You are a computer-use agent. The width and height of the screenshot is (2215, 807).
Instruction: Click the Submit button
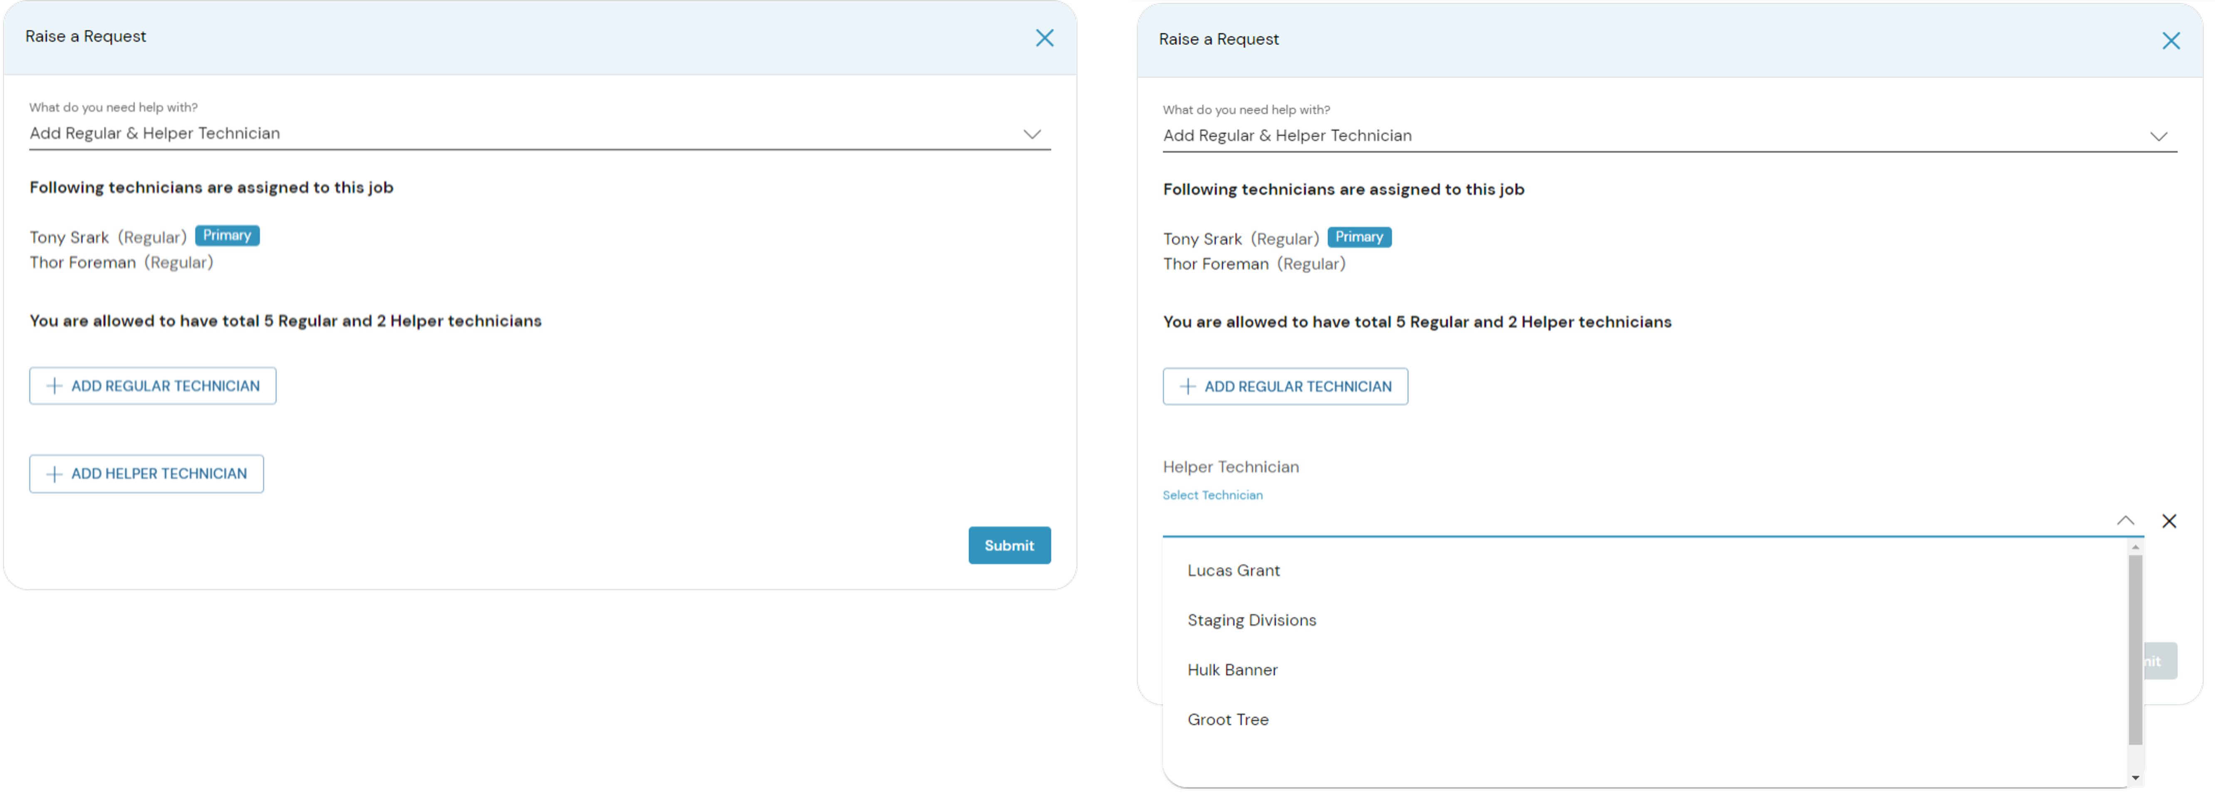[x=1008, y=545]
